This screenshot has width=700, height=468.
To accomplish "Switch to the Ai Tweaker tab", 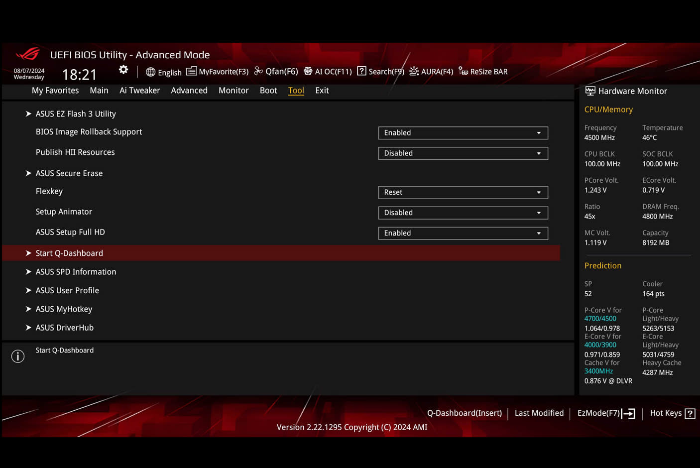I will [x=139, y=91].
